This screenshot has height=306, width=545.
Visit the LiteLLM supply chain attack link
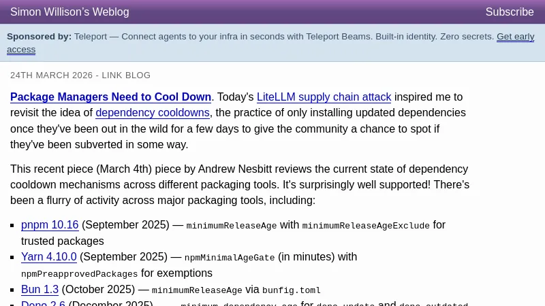point(324,97)
